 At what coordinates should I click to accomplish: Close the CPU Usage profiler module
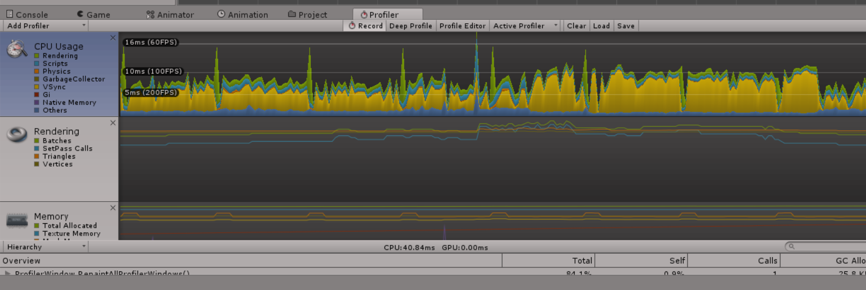tap(113, 38)
